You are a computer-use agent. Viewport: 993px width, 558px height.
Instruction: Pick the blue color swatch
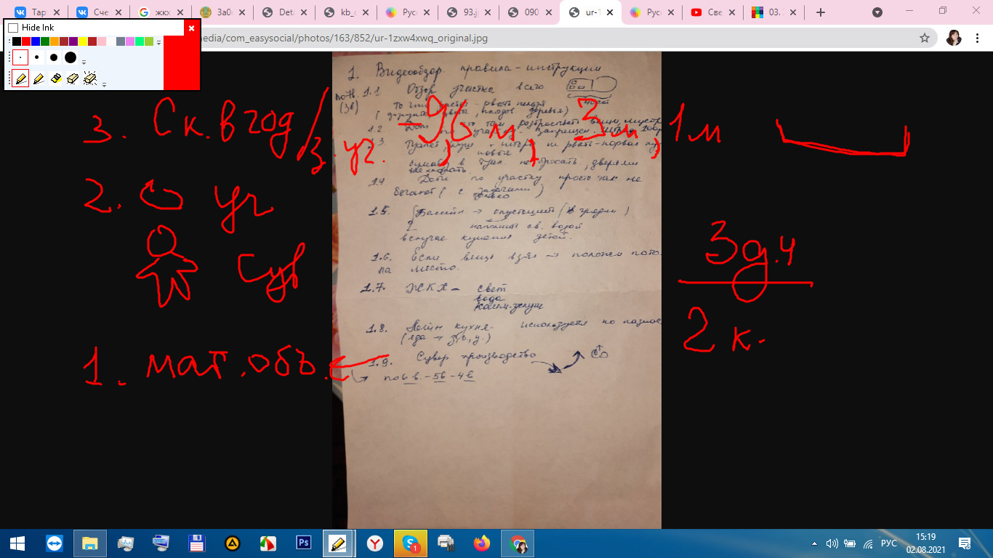(x=36, y=41)
